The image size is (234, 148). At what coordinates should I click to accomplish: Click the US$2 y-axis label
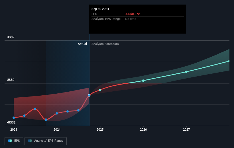11,37
